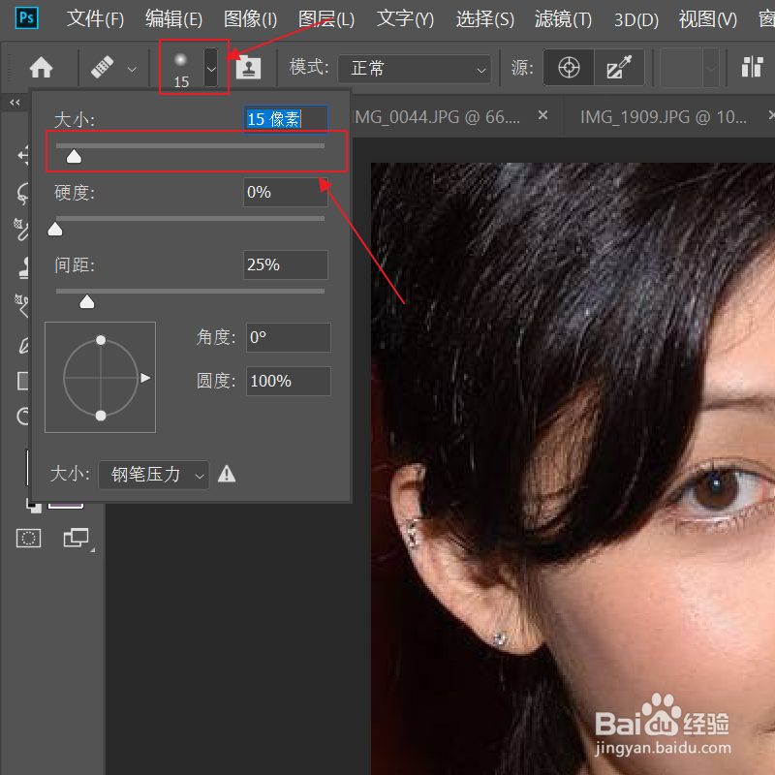Open the 文件(F) menu
This screenshot has width=775, height=775.
(x=95, y=19)
